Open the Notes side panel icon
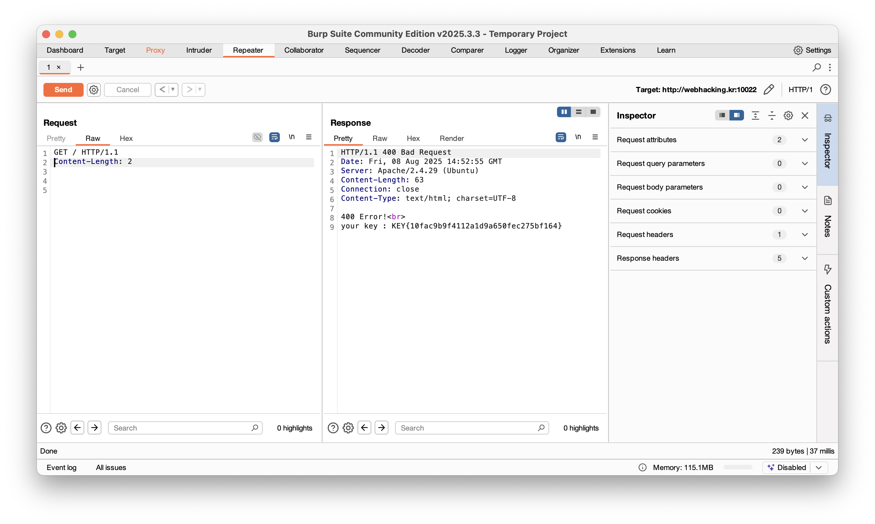Viewport: 875px width, 524px height. (828, 200)
